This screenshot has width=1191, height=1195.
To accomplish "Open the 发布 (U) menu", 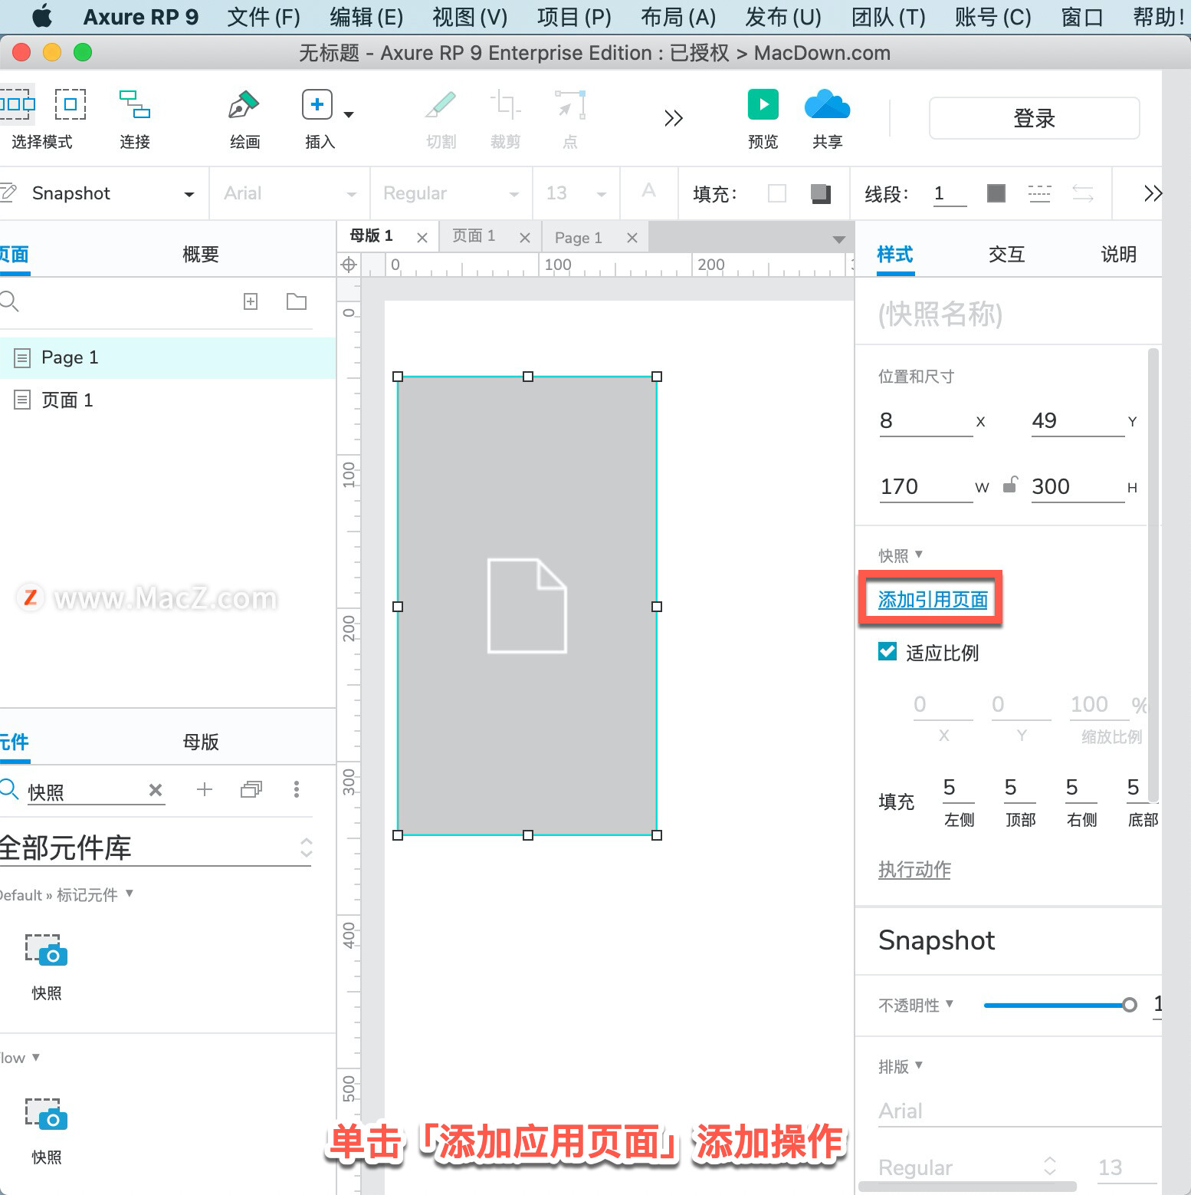I will click(x=783, y=17).
